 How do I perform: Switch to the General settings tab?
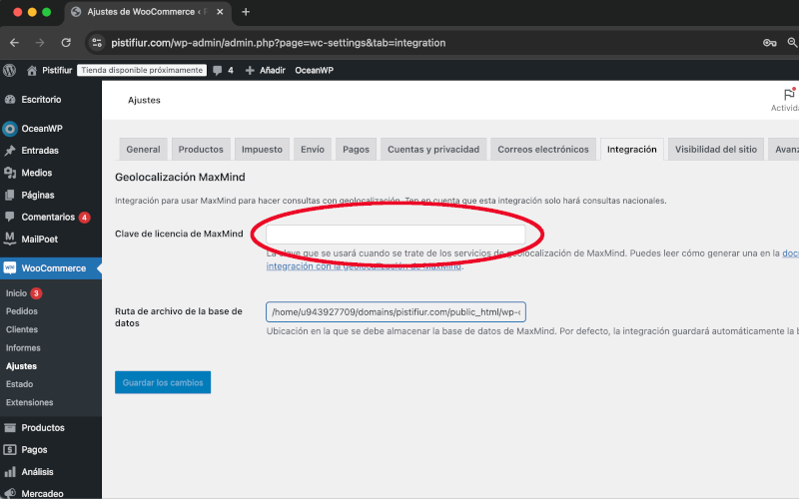143,149
